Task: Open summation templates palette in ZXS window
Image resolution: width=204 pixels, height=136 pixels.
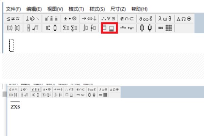Action: click(x=47, y=95)
